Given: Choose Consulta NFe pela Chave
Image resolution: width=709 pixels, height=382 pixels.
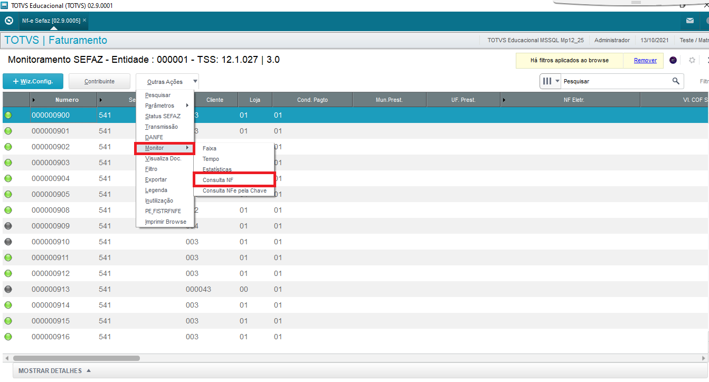Looking at the screenshot, I should tap(234, 190).
